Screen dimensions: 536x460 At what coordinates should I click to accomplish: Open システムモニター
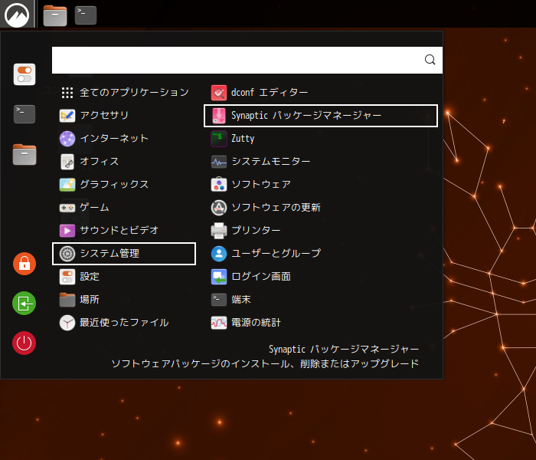321,161
